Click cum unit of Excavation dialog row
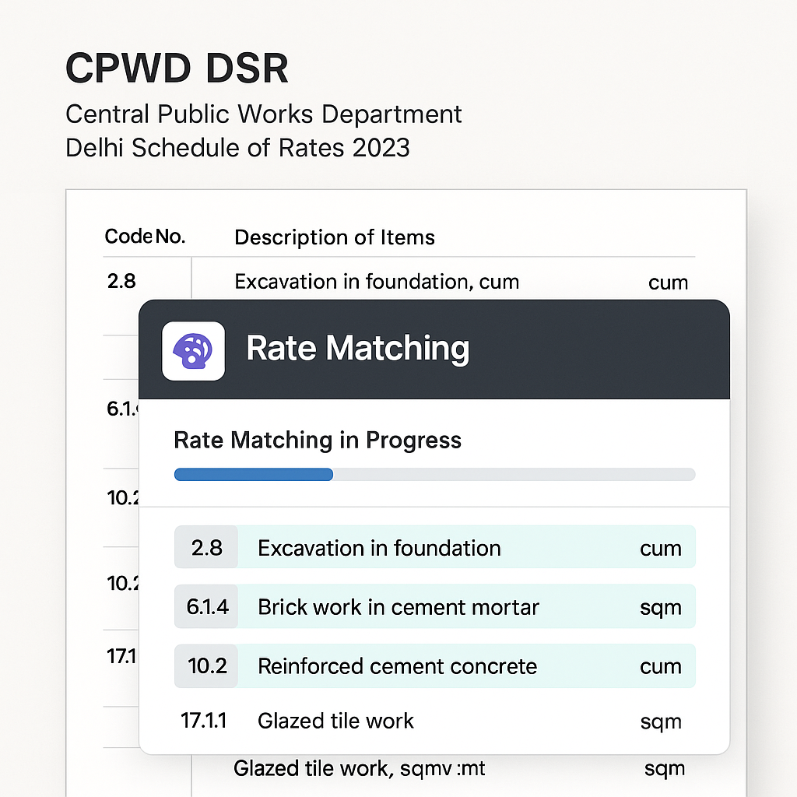 tap(660, 549)
